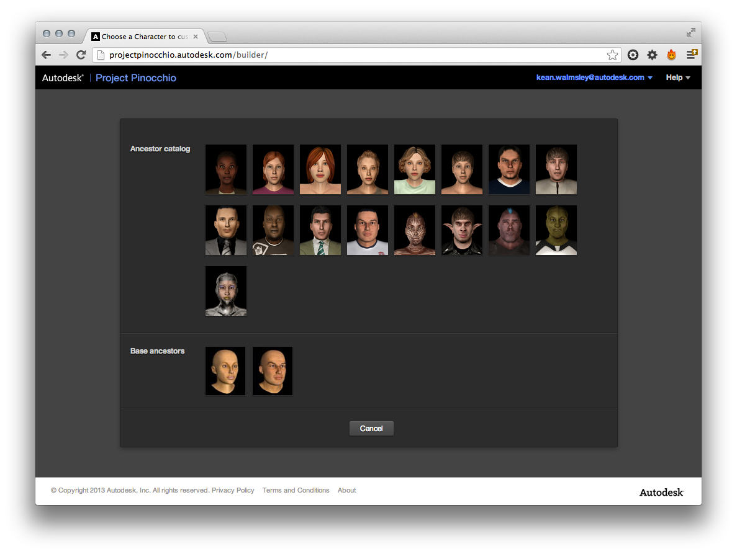737x554 pixels.
Task: Click the About link in the footer
Action: pos(346,490)
